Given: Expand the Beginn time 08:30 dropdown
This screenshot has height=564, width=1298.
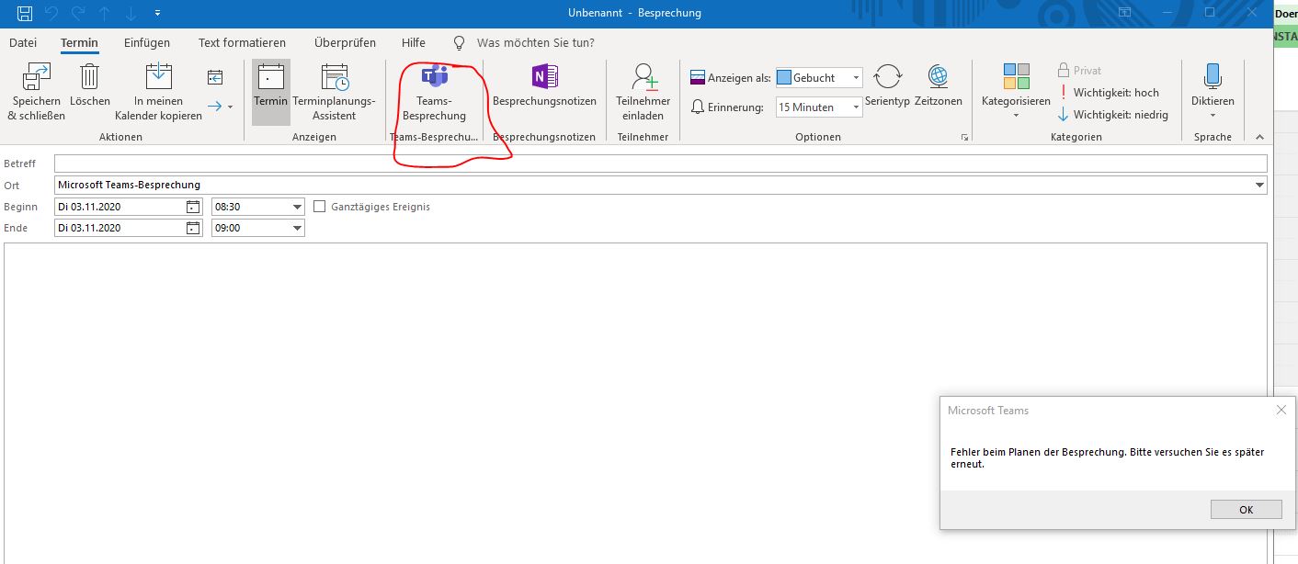Looking at the screenshot, I should click(297, 207).
